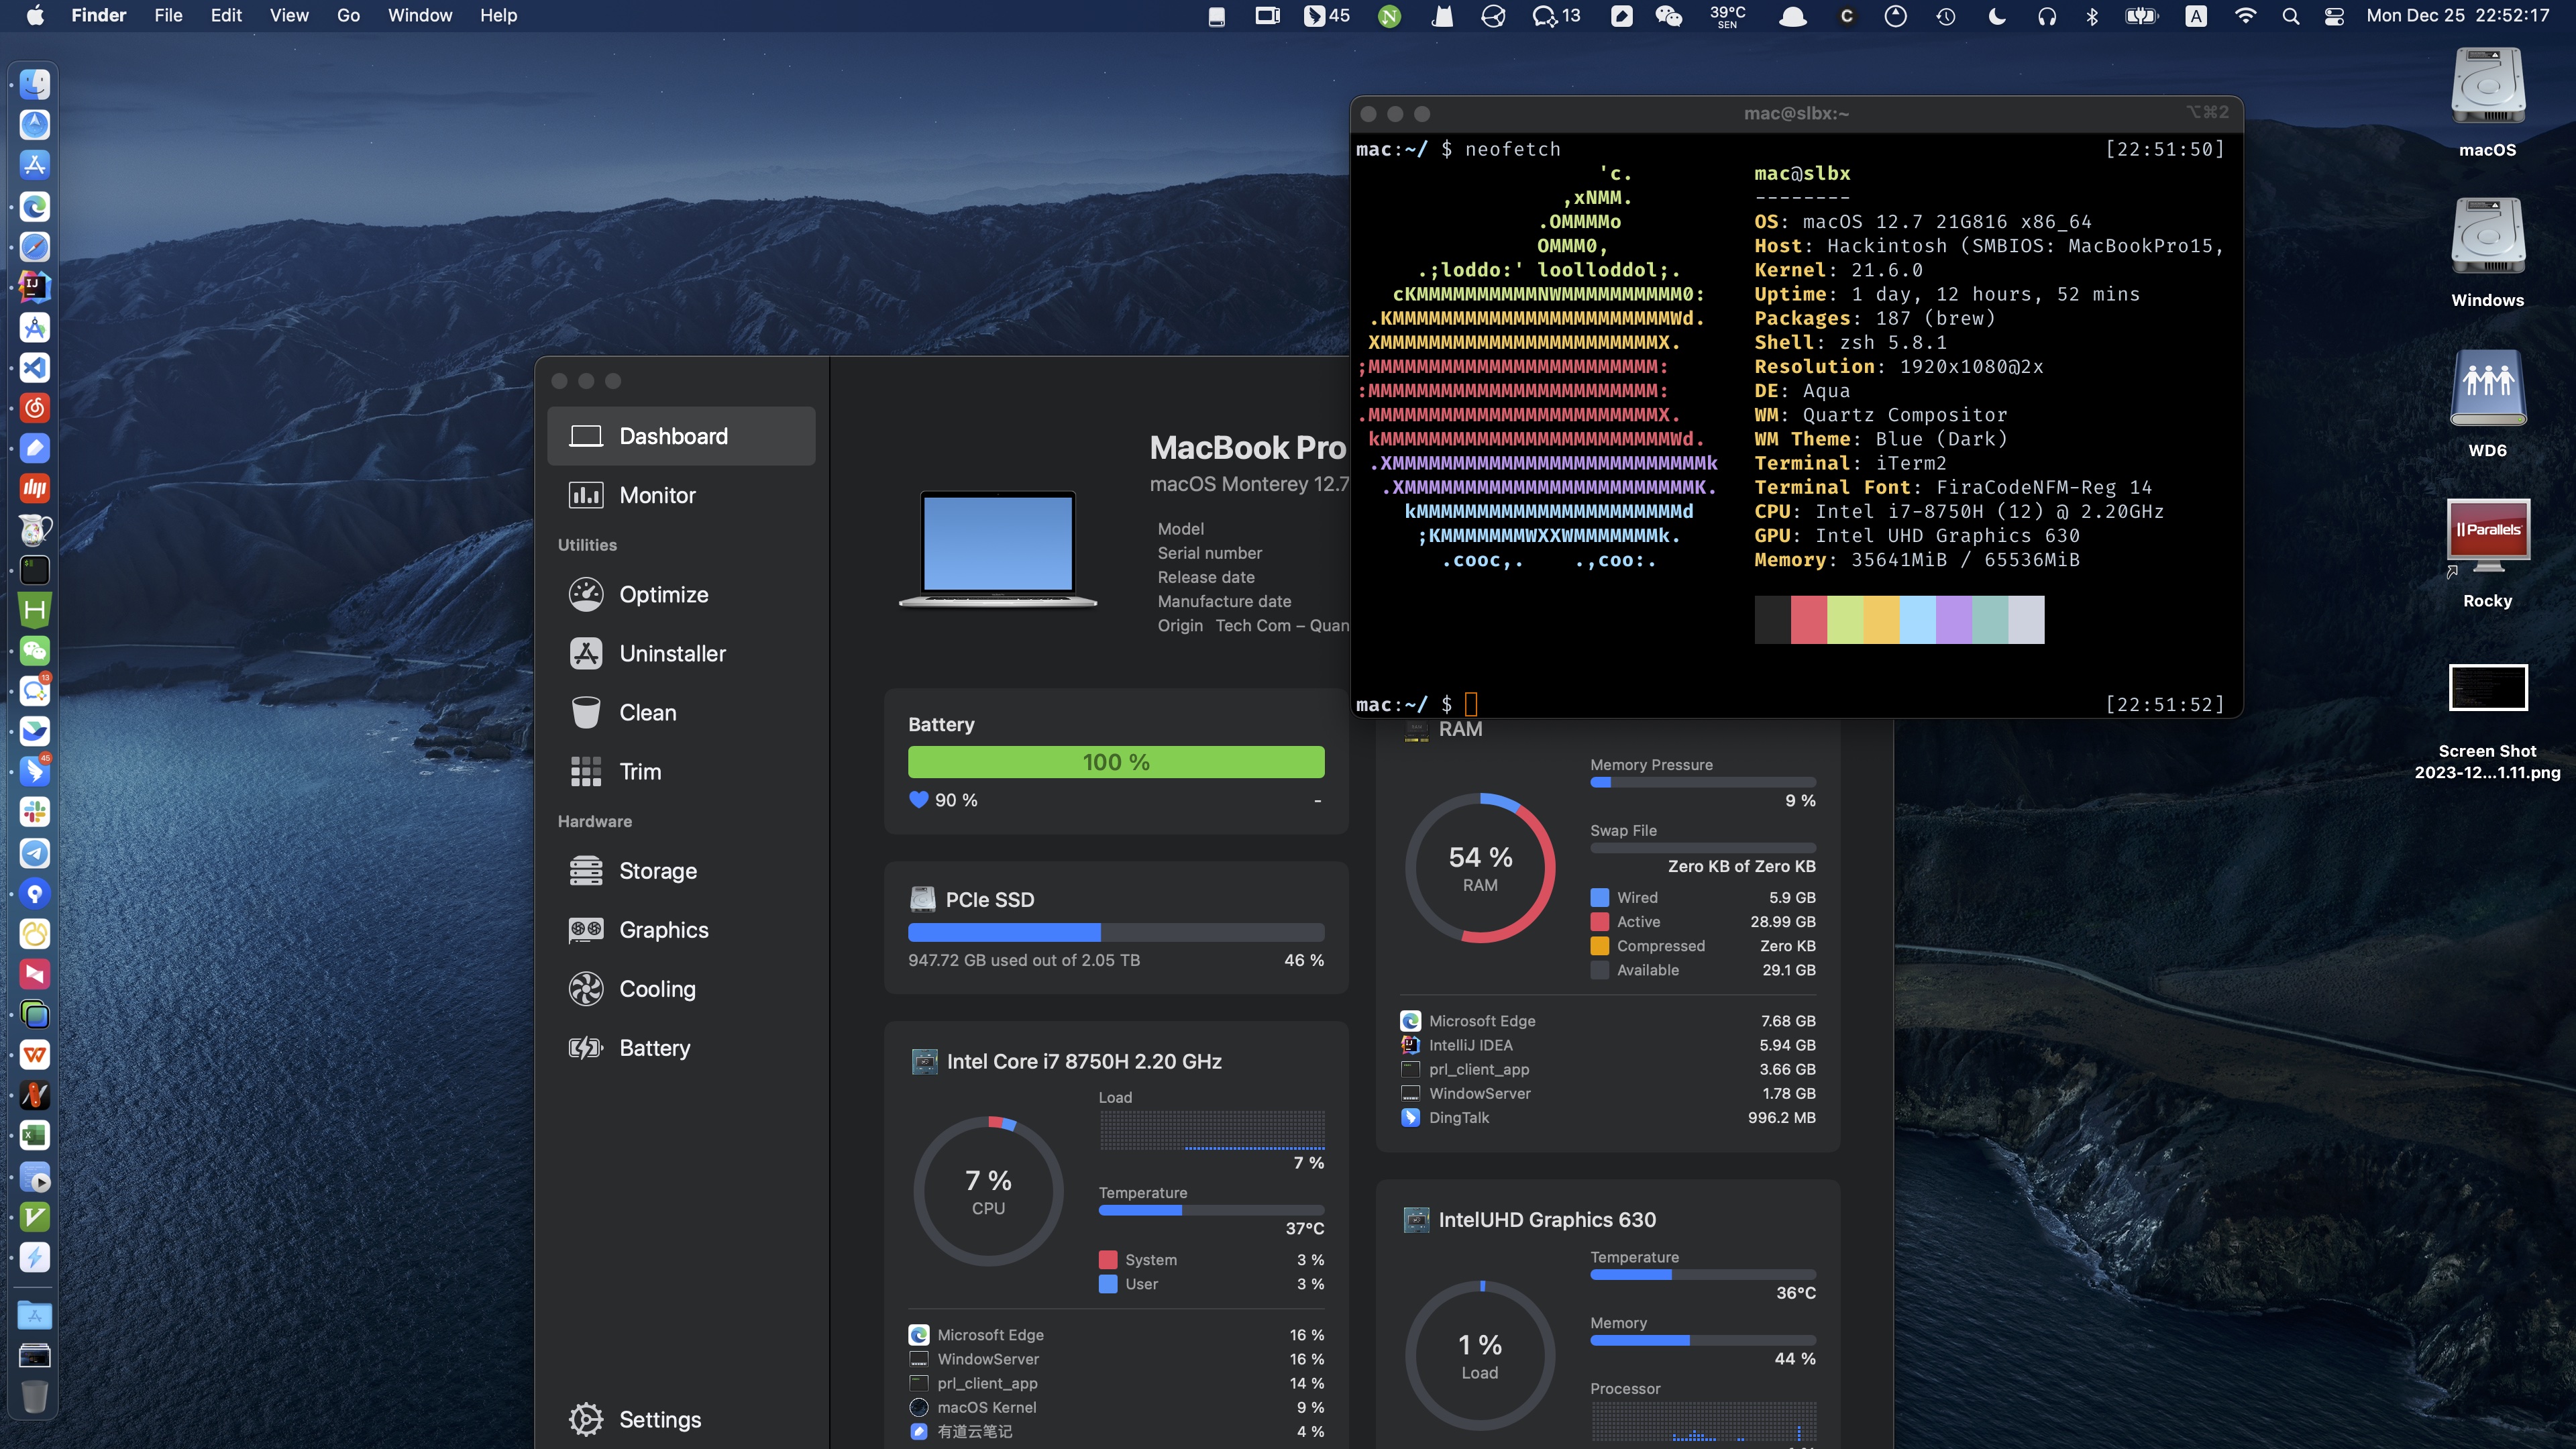Click the Wi-Fi menu bar icon

(2245, 15)
